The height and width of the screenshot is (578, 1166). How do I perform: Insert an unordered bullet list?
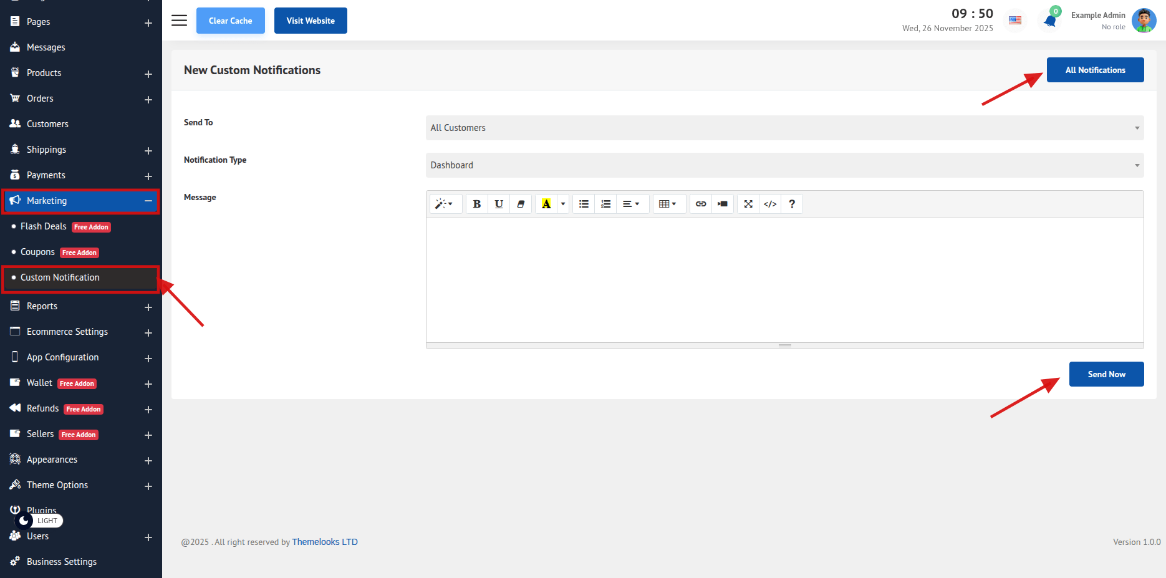tap(584, 204)
